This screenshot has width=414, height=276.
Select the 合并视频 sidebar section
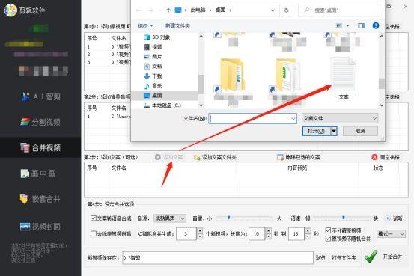(x=40, y=147)
